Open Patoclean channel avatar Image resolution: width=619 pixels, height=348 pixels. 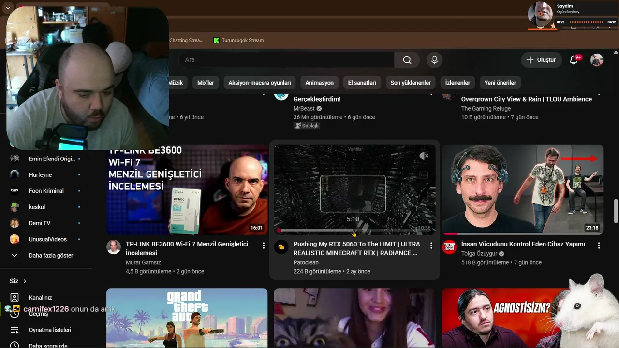tap(281, 247)
